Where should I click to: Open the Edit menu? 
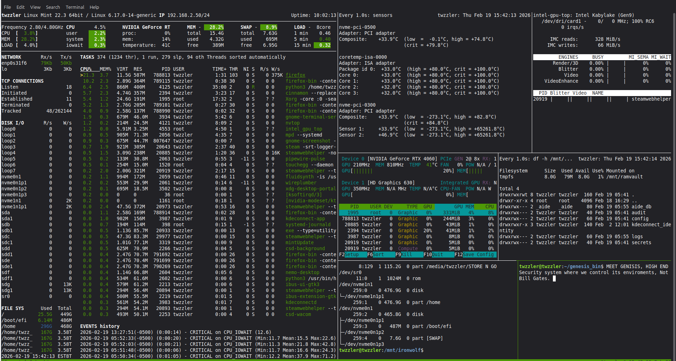point(20,7)
